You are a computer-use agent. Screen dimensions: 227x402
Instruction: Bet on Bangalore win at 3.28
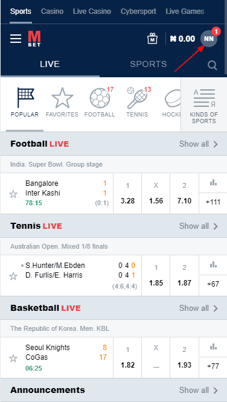(x=127, y=194)
